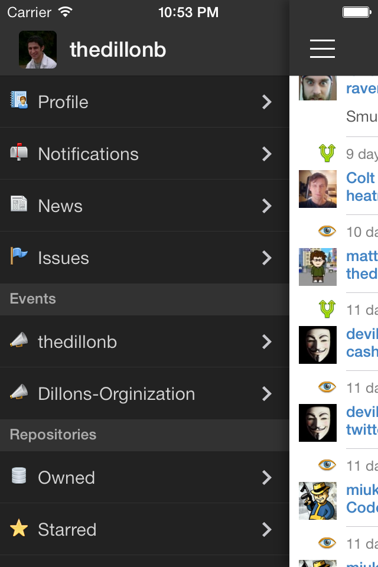Open the Owned repositories item
The width and height of the screenshot is (378, 567).
66,478
